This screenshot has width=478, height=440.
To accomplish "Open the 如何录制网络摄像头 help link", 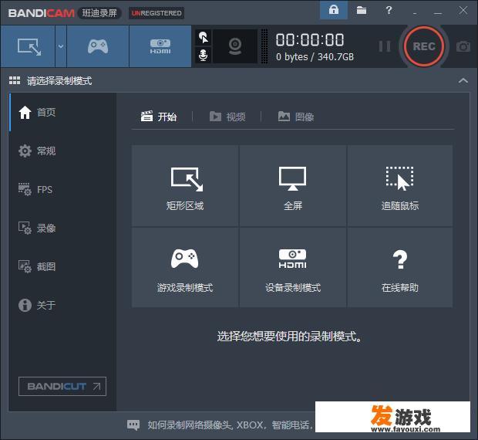I will (230, 425).
